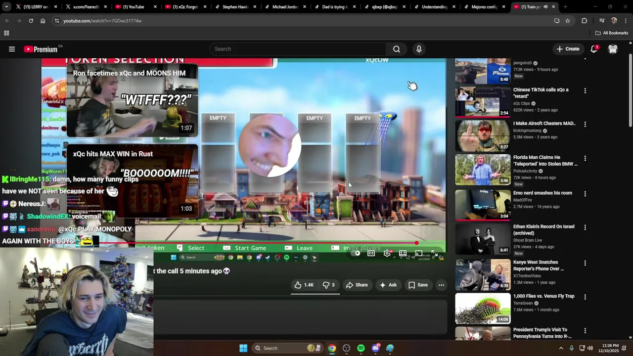Cast video with Play on TV icon
This screenshot has width=633, height=356.
(418, 253)
